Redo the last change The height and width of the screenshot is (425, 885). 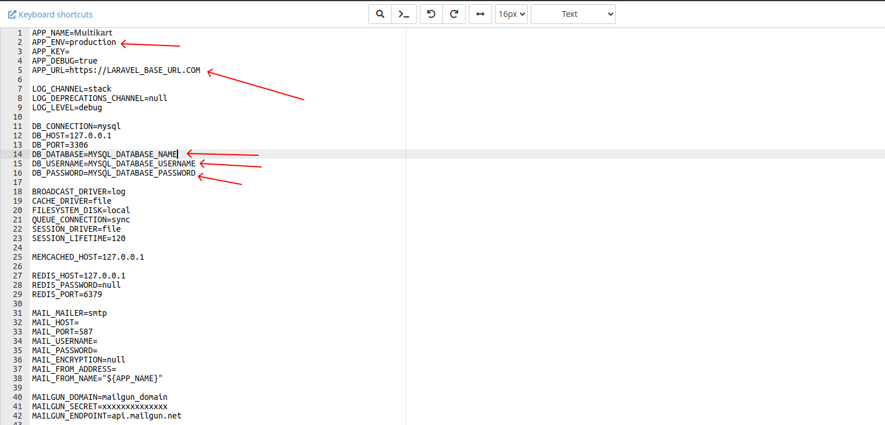tap(454, 14)
